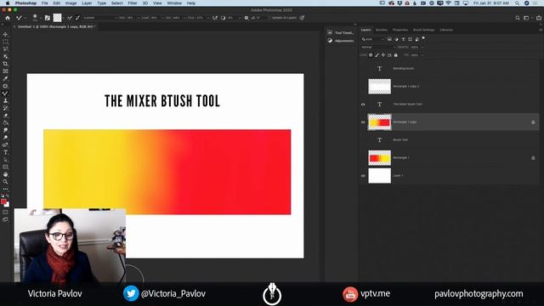Click the Share icon at top right

pyautogui.click(x=539, y=18)
